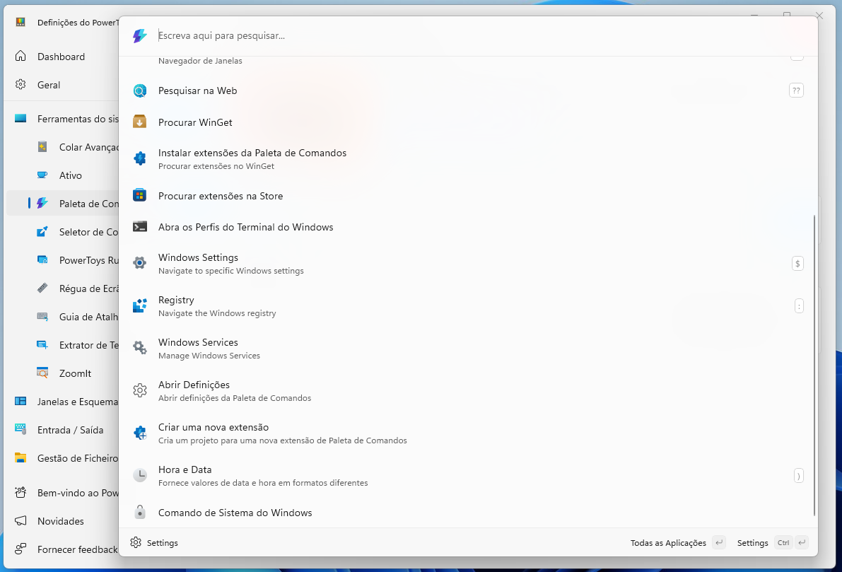Click Dashboard home icon in PowerToys sidebar
The image size is (842, 572).
tap(21, 57)
